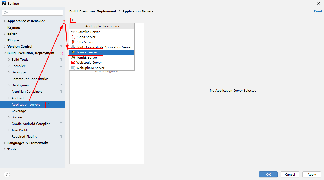Image resolution: width=324 pixels, height=180 pixels.
Task: Expand the Compiler node
Action: (x=9, y=66)
